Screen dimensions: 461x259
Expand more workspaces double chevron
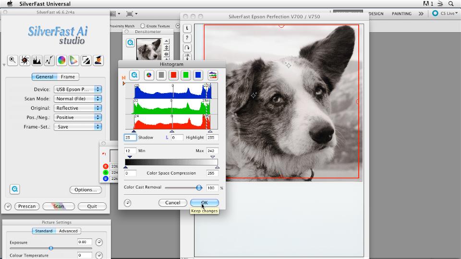pyautogui.click(x=421, y=13)
